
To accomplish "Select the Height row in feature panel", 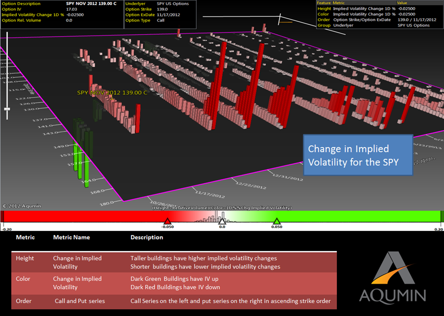I will point(379,9).
